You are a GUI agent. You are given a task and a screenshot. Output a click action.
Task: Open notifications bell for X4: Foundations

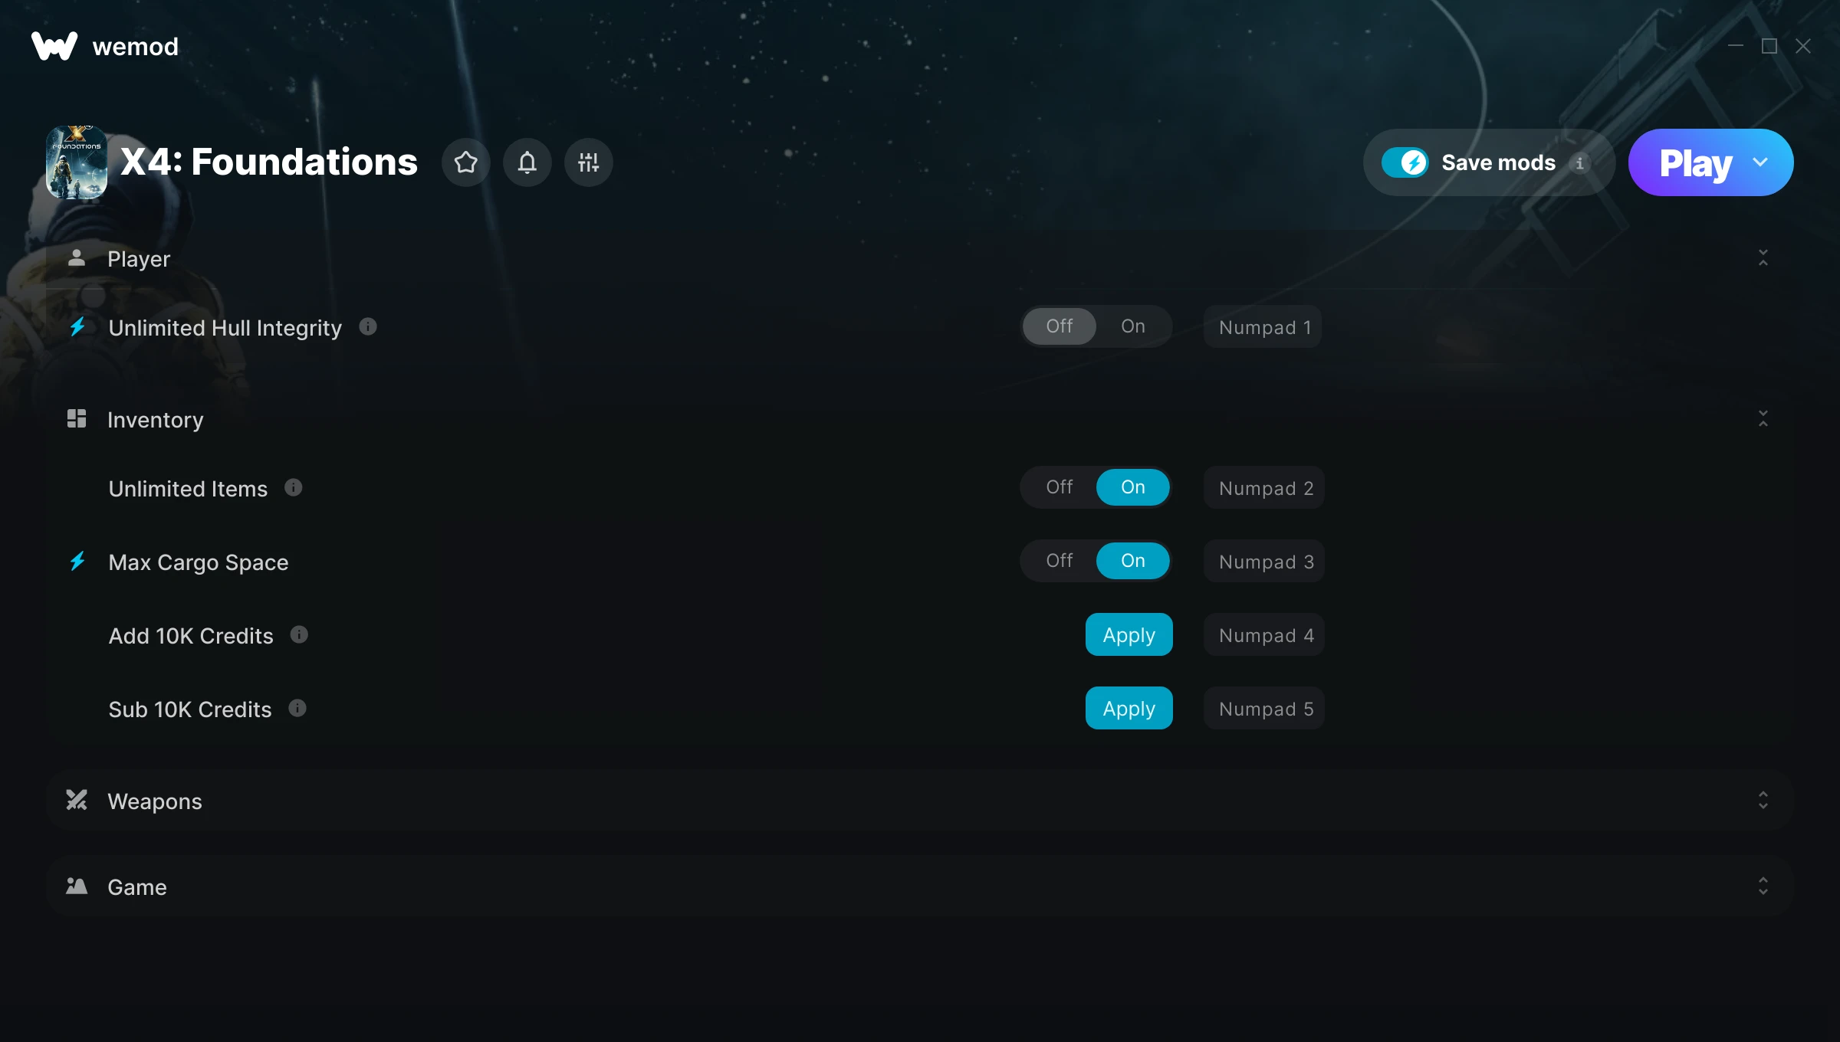click(527, 162)
